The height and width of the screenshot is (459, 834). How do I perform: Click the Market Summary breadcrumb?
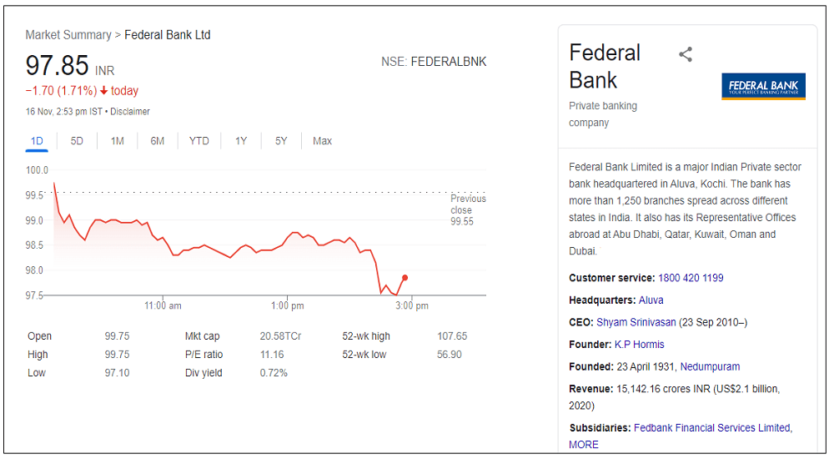coord(68,35)
